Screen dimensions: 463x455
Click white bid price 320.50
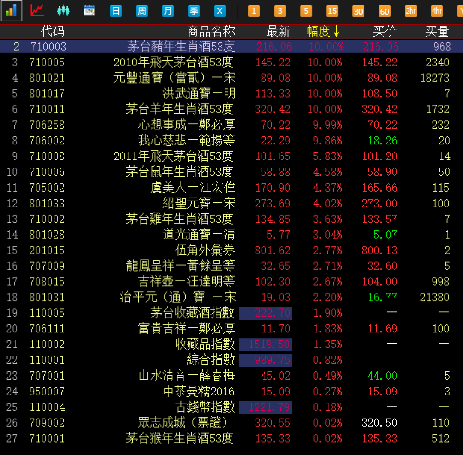point(379,422)
